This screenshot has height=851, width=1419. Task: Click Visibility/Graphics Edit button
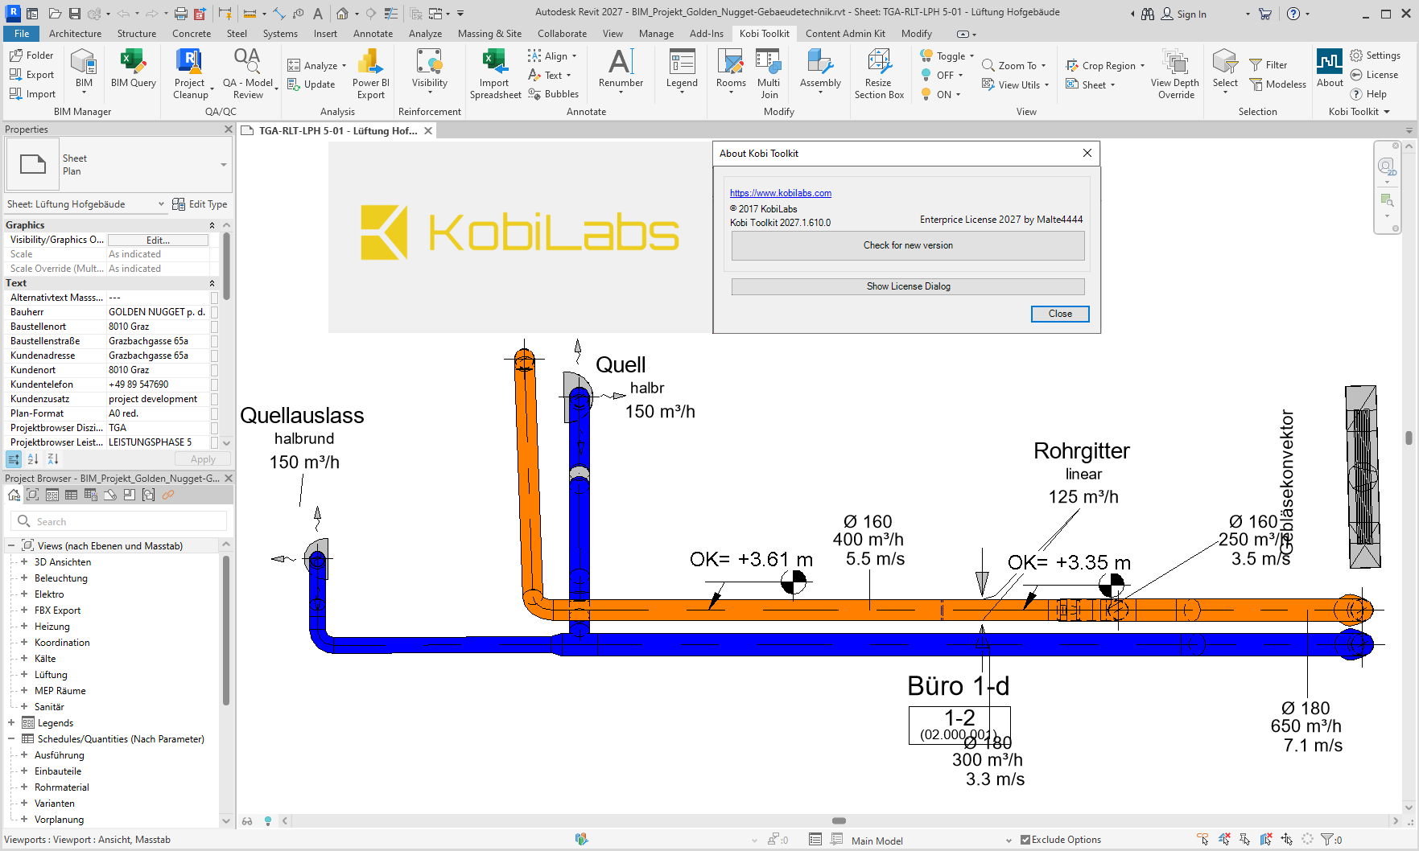tap(158, 240)
